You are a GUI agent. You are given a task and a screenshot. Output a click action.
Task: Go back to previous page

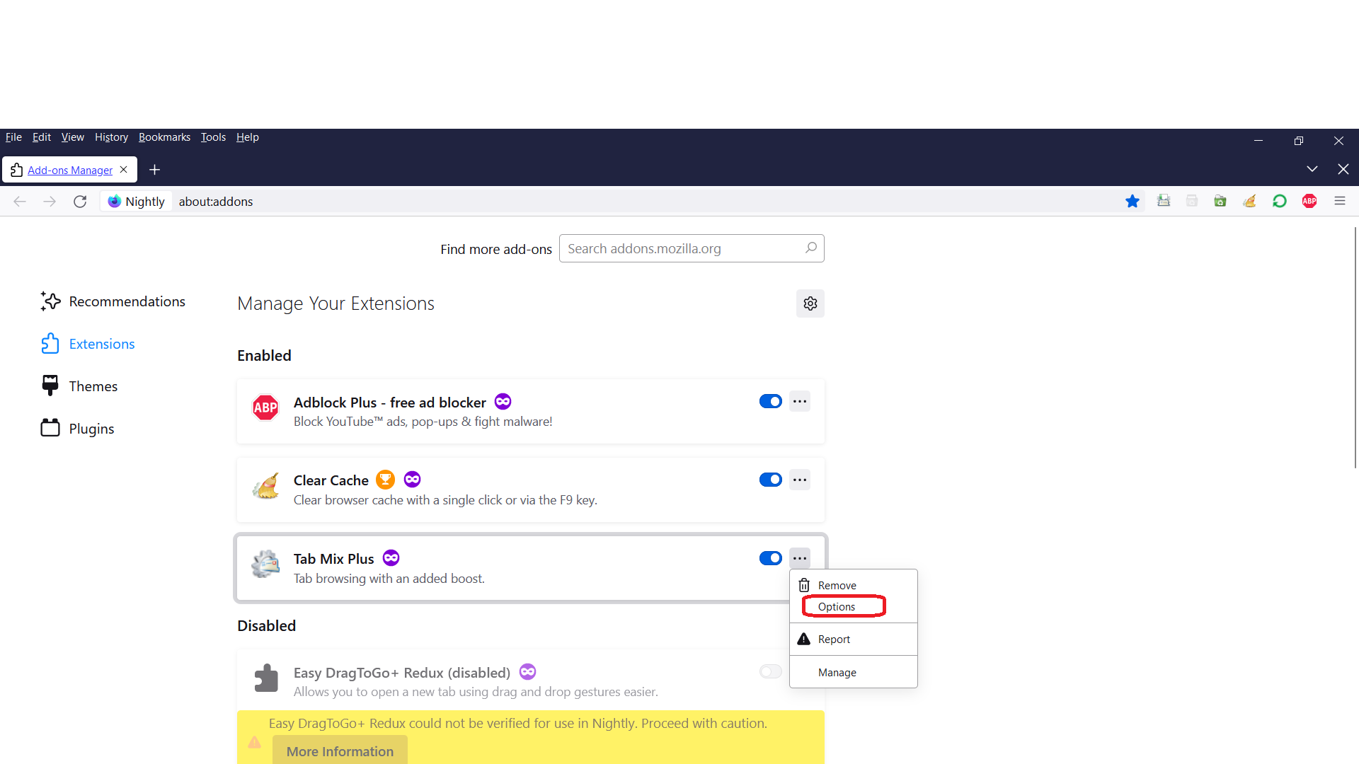coord(20,202)
